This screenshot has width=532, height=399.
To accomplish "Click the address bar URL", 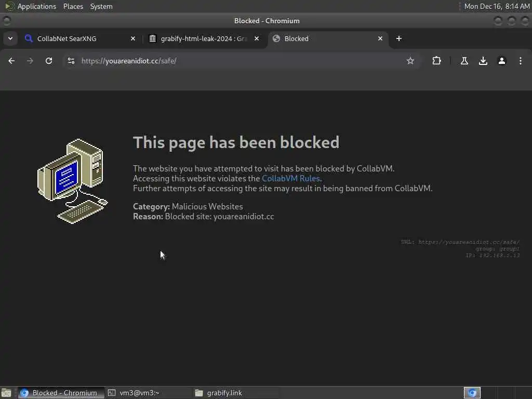I will pos(129,61).
